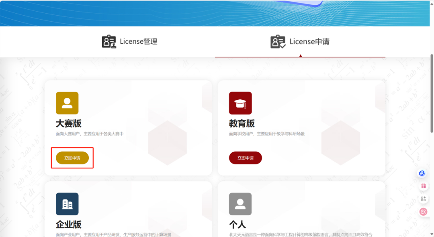
Task: Click the pink translate language icon
Action: (423, 212)
